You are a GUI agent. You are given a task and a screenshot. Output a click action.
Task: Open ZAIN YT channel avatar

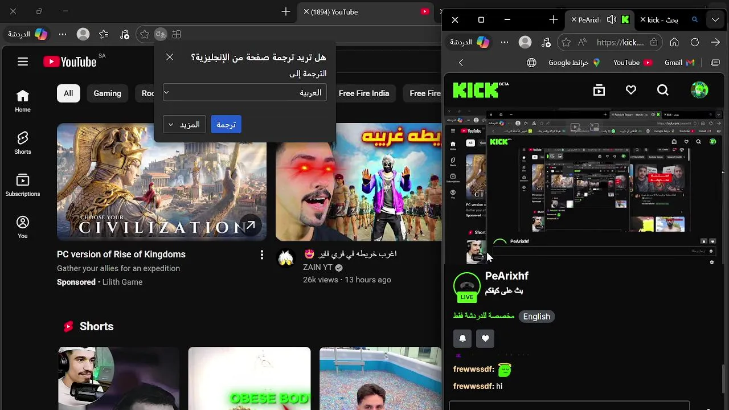tap(286, 259)
